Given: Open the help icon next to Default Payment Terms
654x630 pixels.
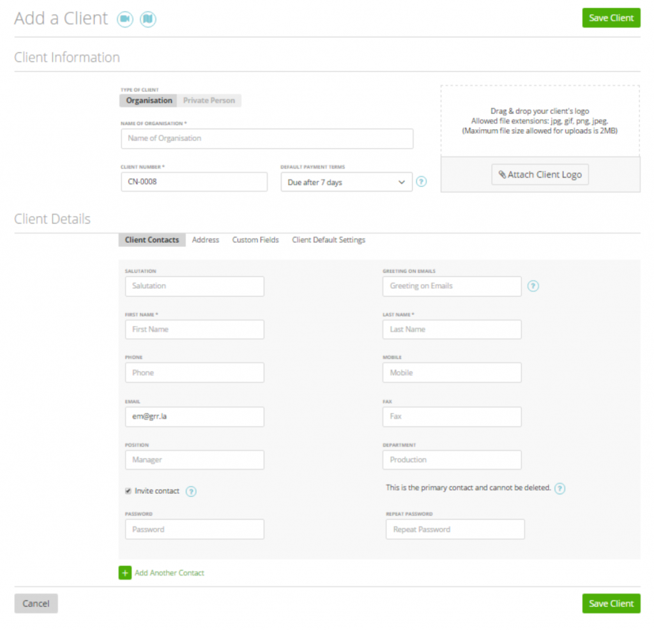Looking at the screenshot, I should [421, 181].
